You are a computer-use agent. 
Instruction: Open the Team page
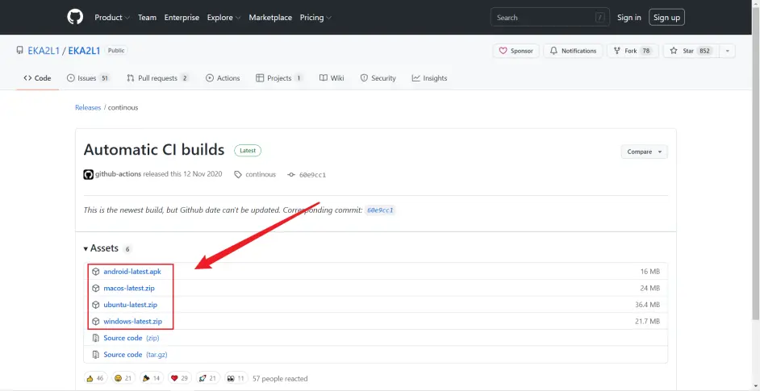pos(147,18)
